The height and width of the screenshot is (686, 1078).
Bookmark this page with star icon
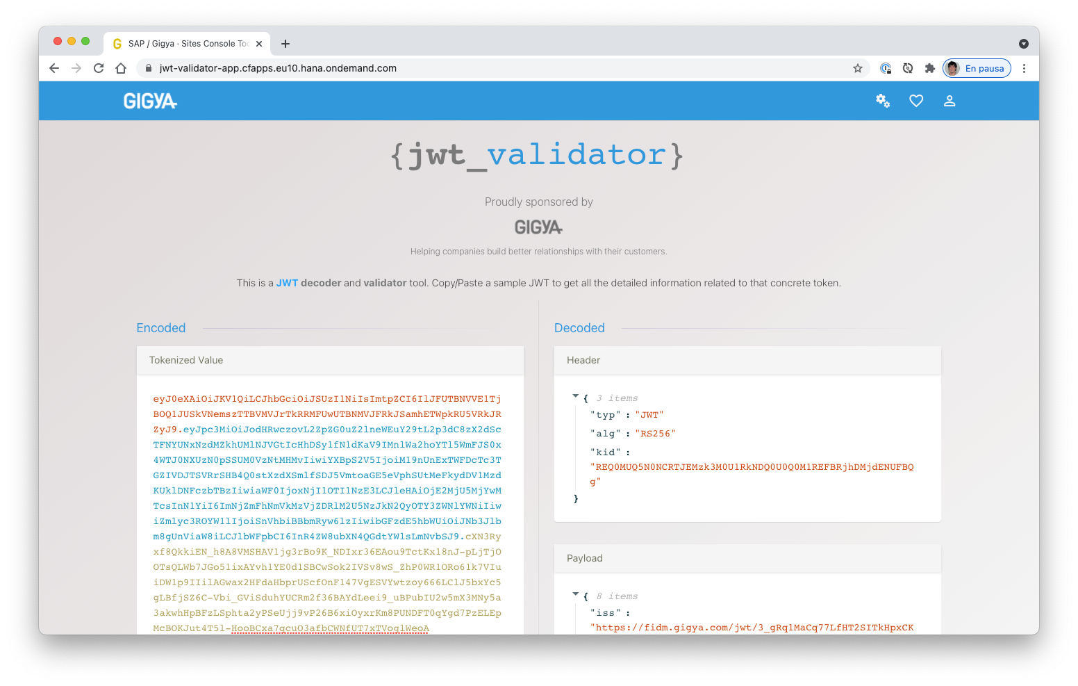pos(858,68)
